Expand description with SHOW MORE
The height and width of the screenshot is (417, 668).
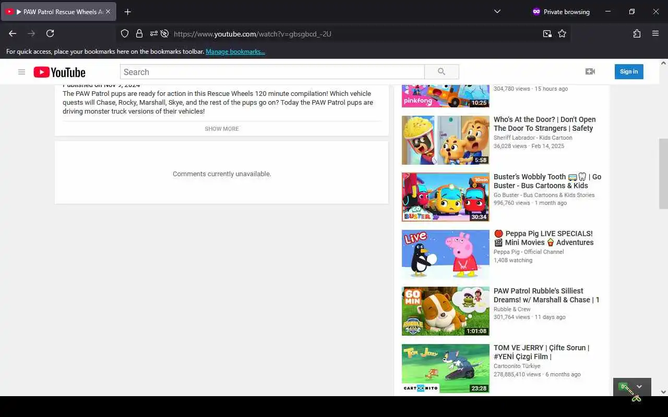coord(222,129)
